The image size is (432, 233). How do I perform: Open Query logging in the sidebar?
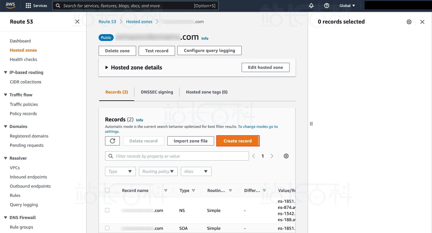click(24, 205)
